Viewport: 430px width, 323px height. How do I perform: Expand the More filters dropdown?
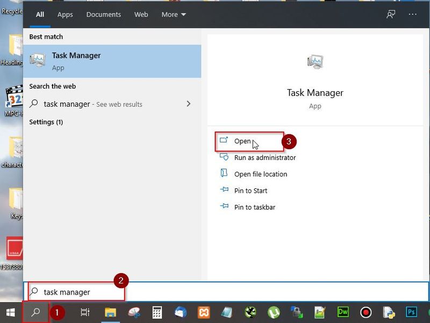point(173,14)
